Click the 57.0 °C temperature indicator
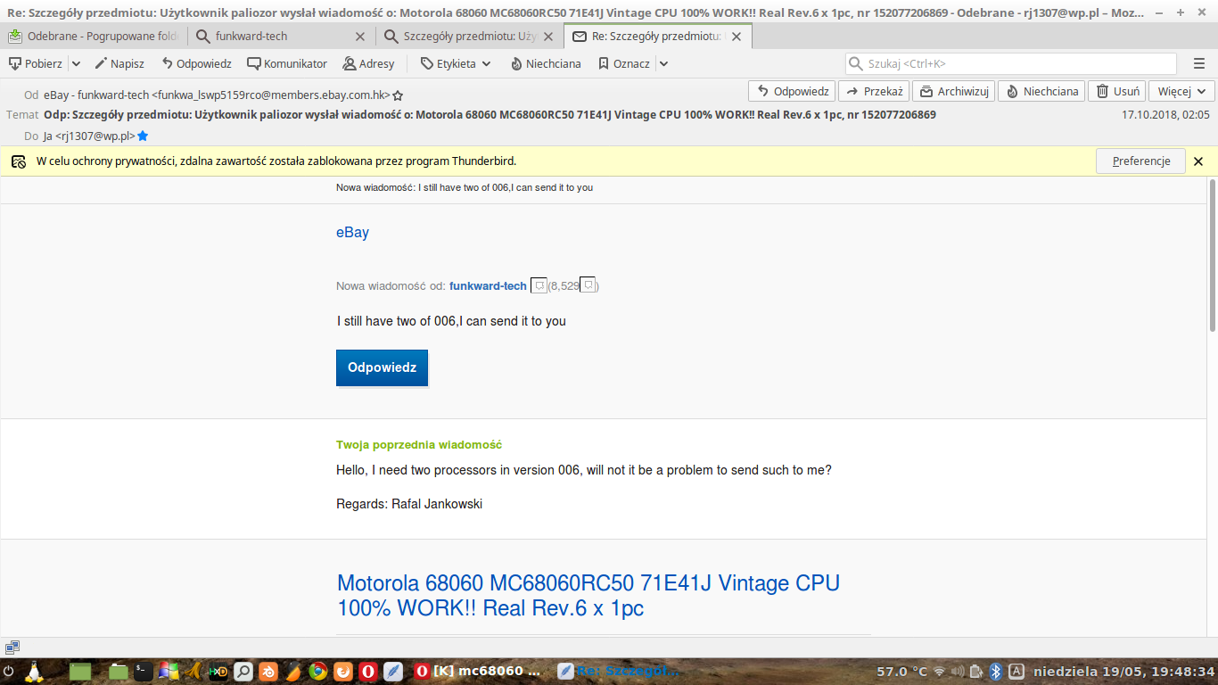1218x685 pixels. [901, 672]
